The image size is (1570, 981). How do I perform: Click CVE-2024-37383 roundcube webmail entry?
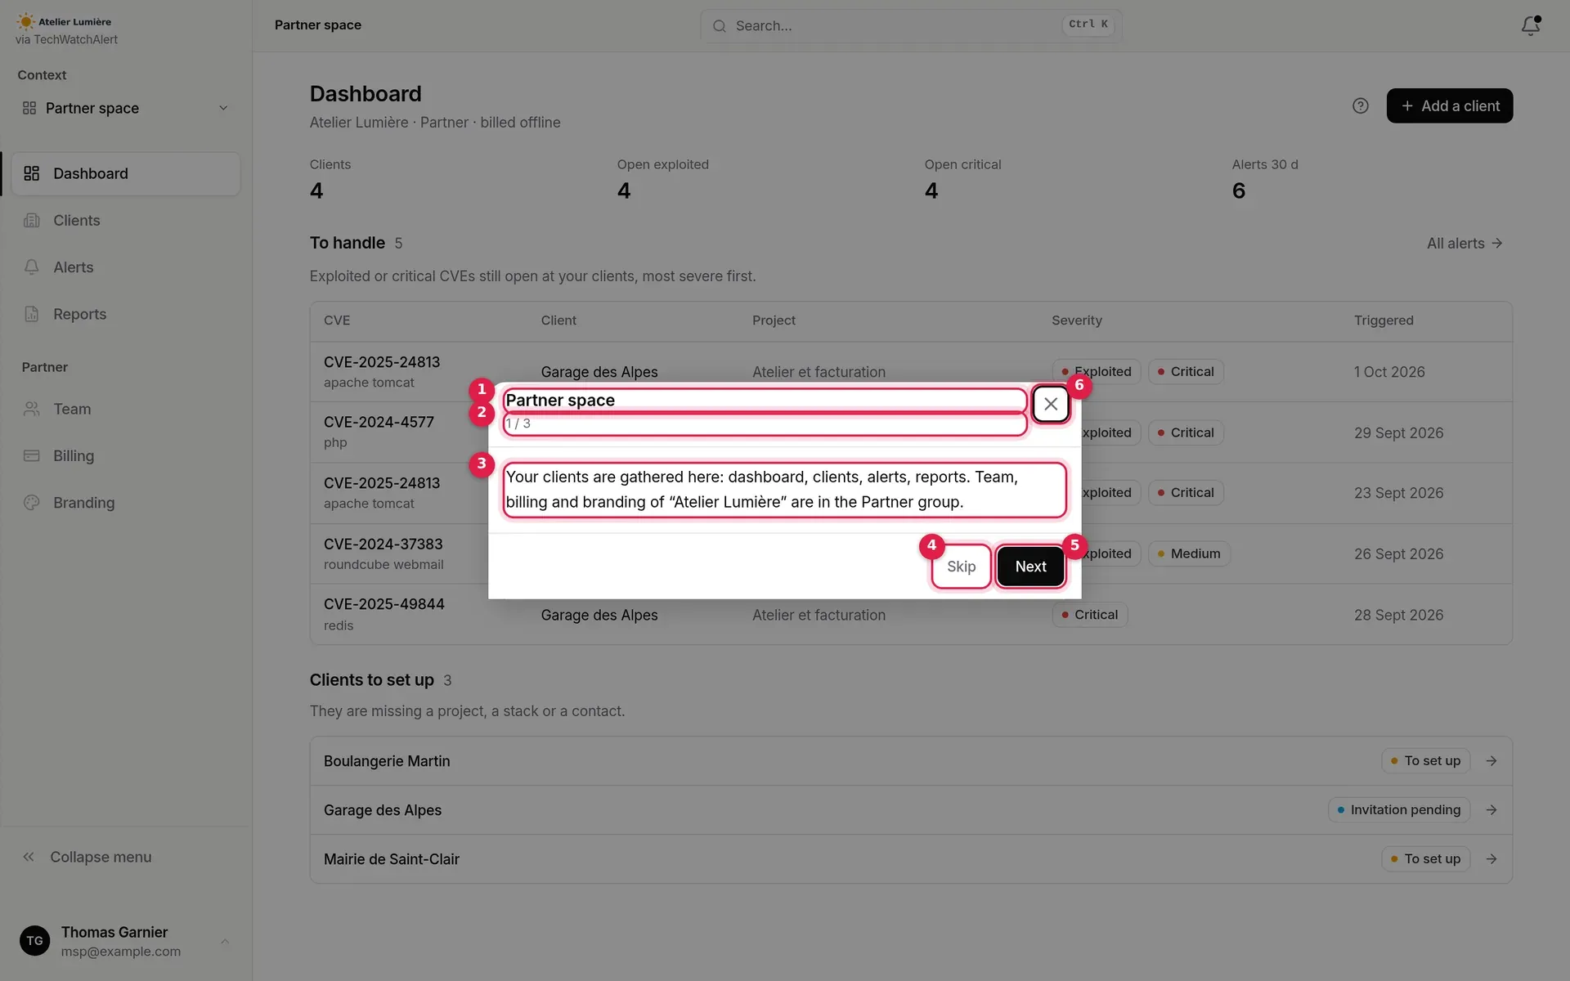click(x=384, y=553)
